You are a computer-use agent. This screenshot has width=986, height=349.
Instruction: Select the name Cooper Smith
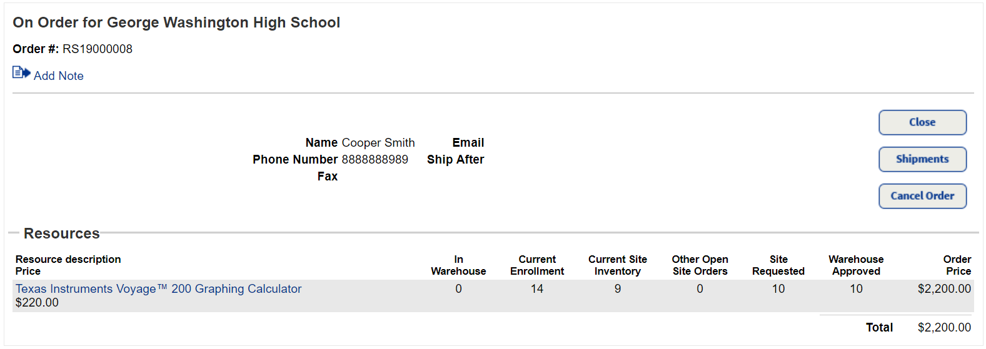[378, 143]
